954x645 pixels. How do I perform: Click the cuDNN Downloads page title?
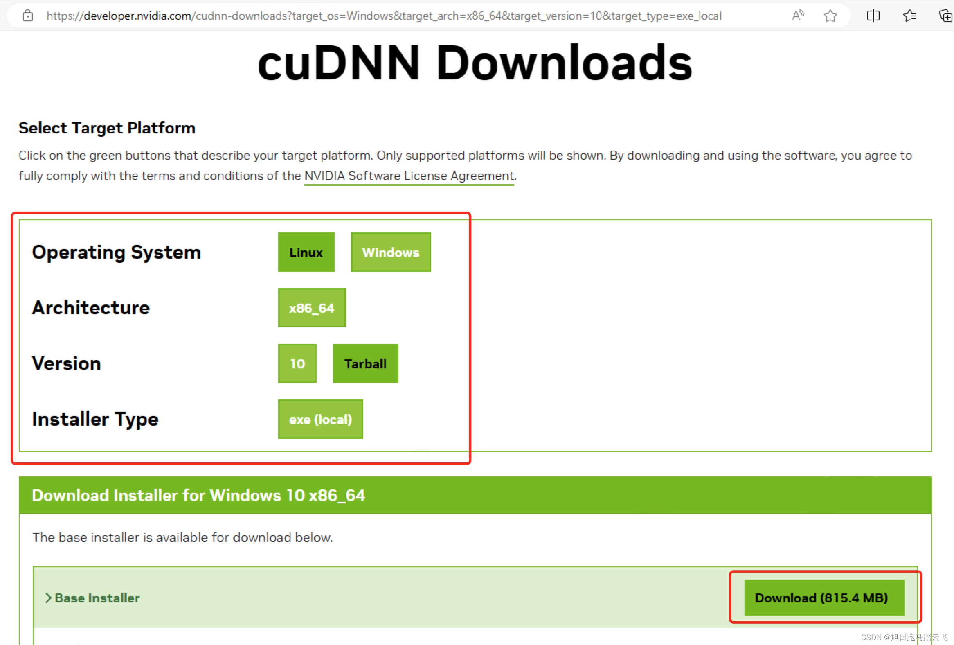(x=475, y=63)
